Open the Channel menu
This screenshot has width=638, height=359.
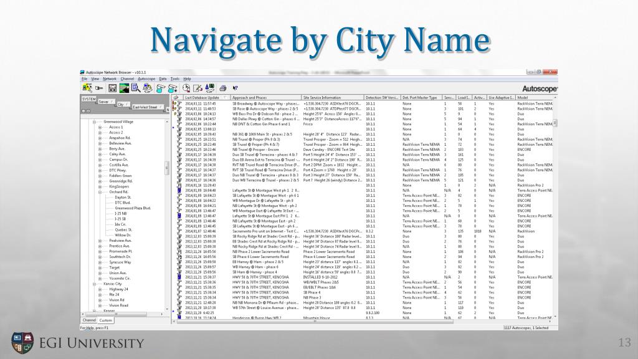(127, 79)
